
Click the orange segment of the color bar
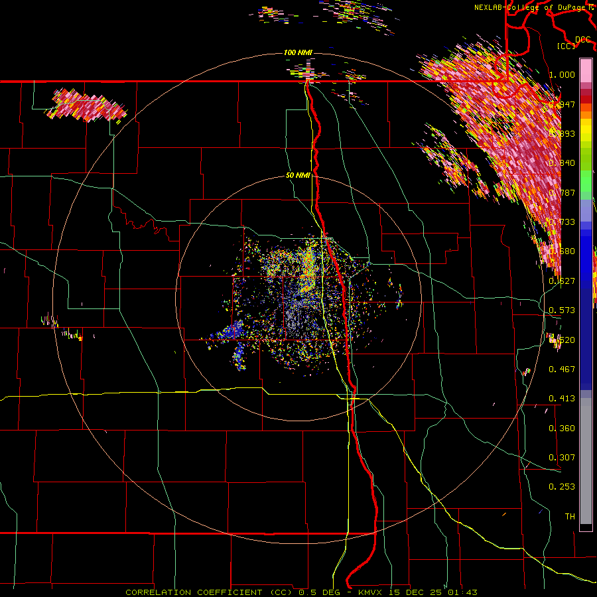586,115
